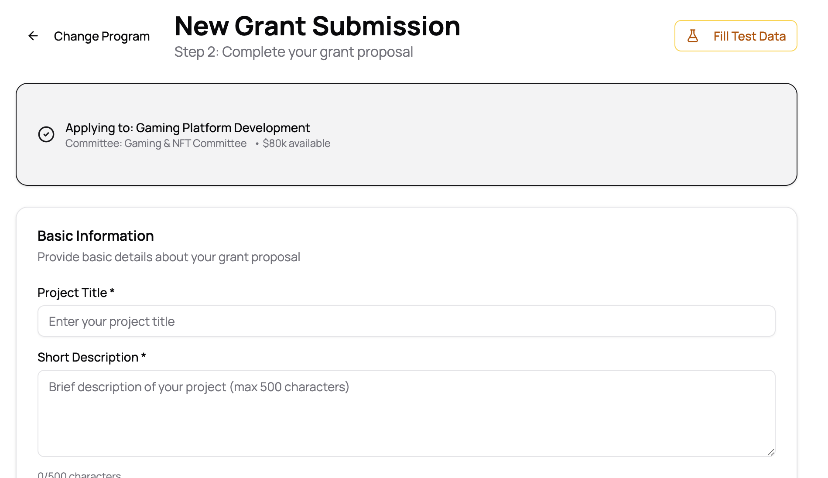Click the $80k available text
Screen dimensions: 828x478
coord(296,143)
